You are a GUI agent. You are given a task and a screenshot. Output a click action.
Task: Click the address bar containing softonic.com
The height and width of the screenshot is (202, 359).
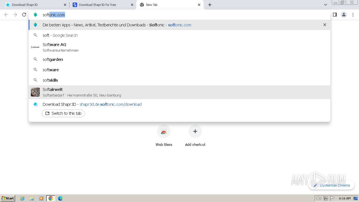(x=179, y=15)
